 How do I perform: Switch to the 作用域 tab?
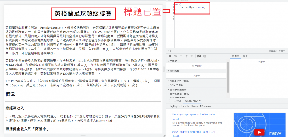[235, 56]
